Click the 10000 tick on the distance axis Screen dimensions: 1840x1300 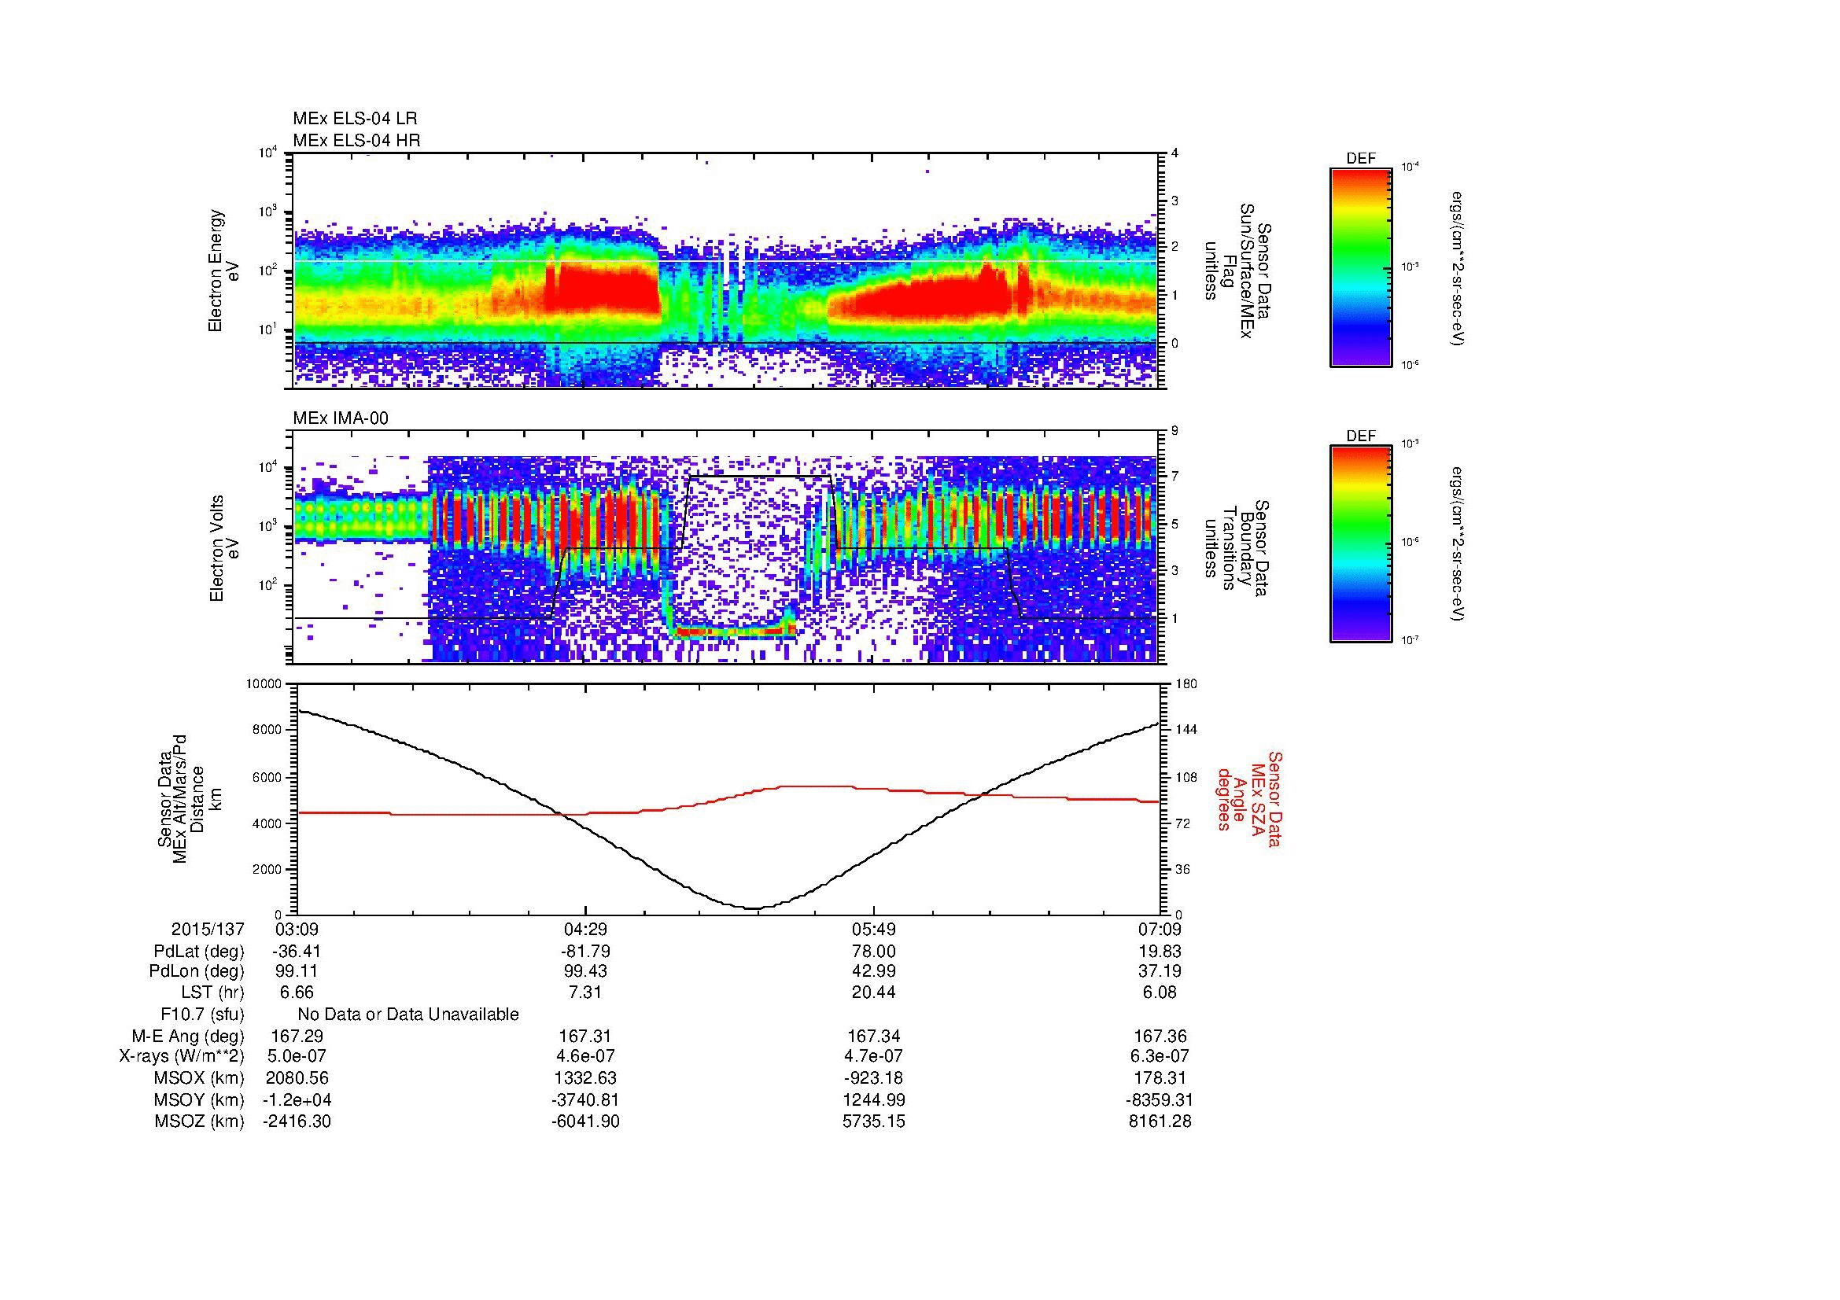tap(264, 684)
